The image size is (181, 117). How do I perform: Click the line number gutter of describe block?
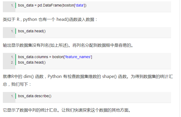9,97
